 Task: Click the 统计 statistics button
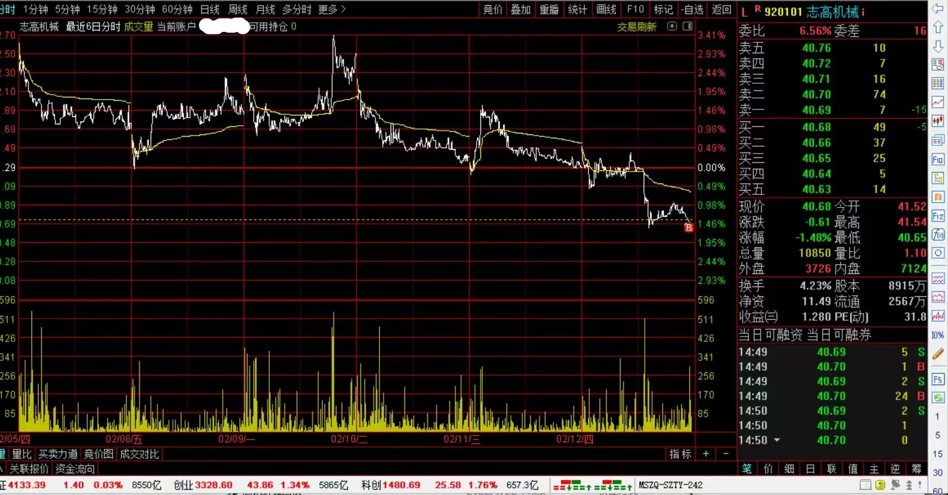click(577, 9)
